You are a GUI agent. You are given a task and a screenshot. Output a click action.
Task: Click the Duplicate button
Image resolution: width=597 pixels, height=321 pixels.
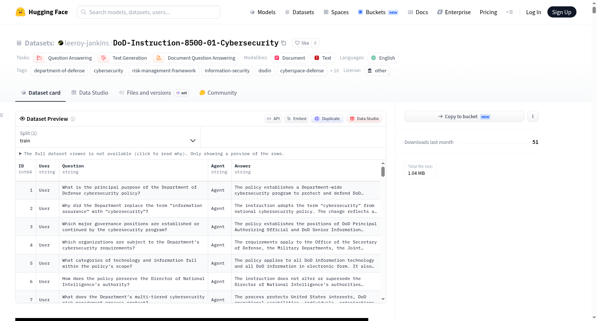pos(327,119)
